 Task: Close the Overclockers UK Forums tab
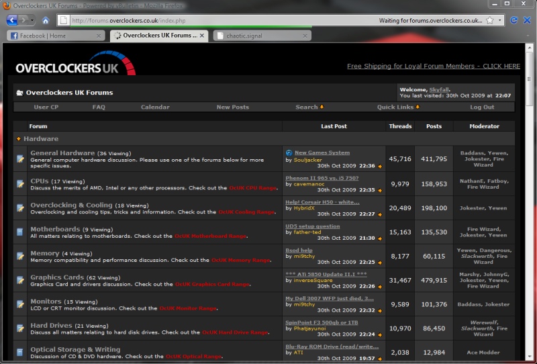click(202, 36)
